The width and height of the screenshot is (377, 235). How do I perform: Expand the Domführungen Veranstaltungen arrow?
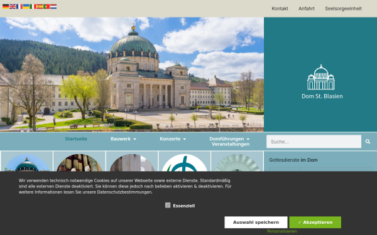click(x=248, y=139)
